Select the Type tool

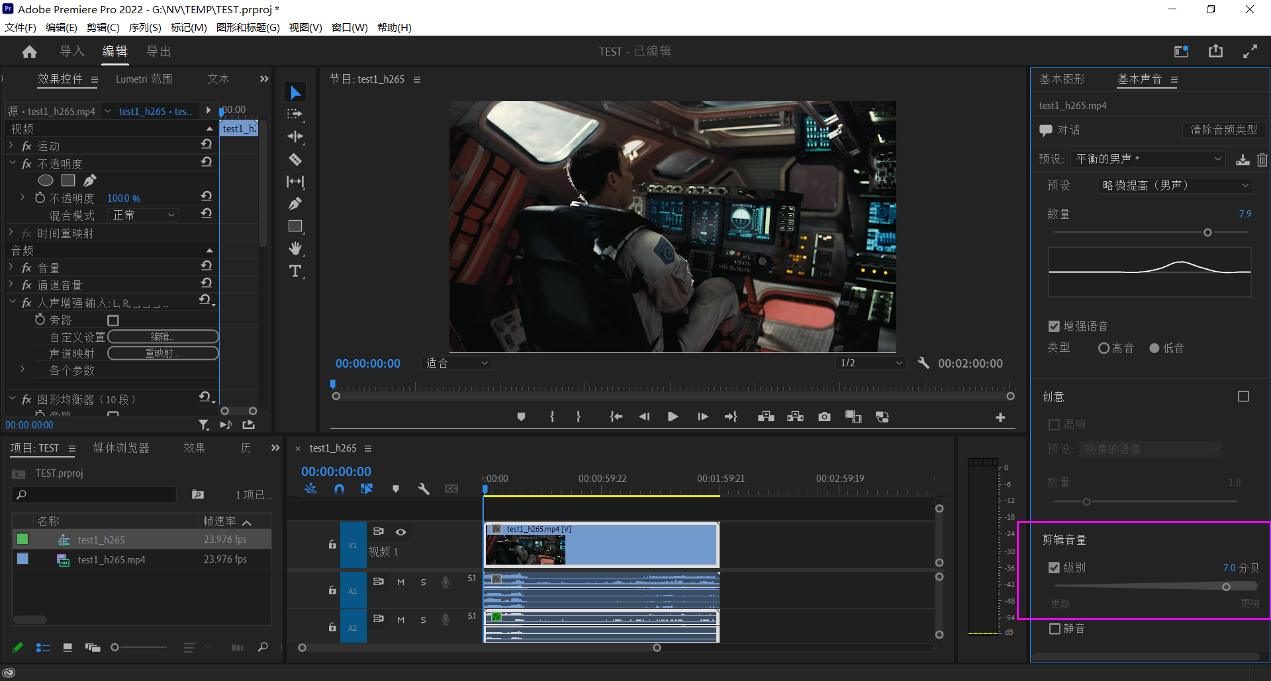[295, 271]
